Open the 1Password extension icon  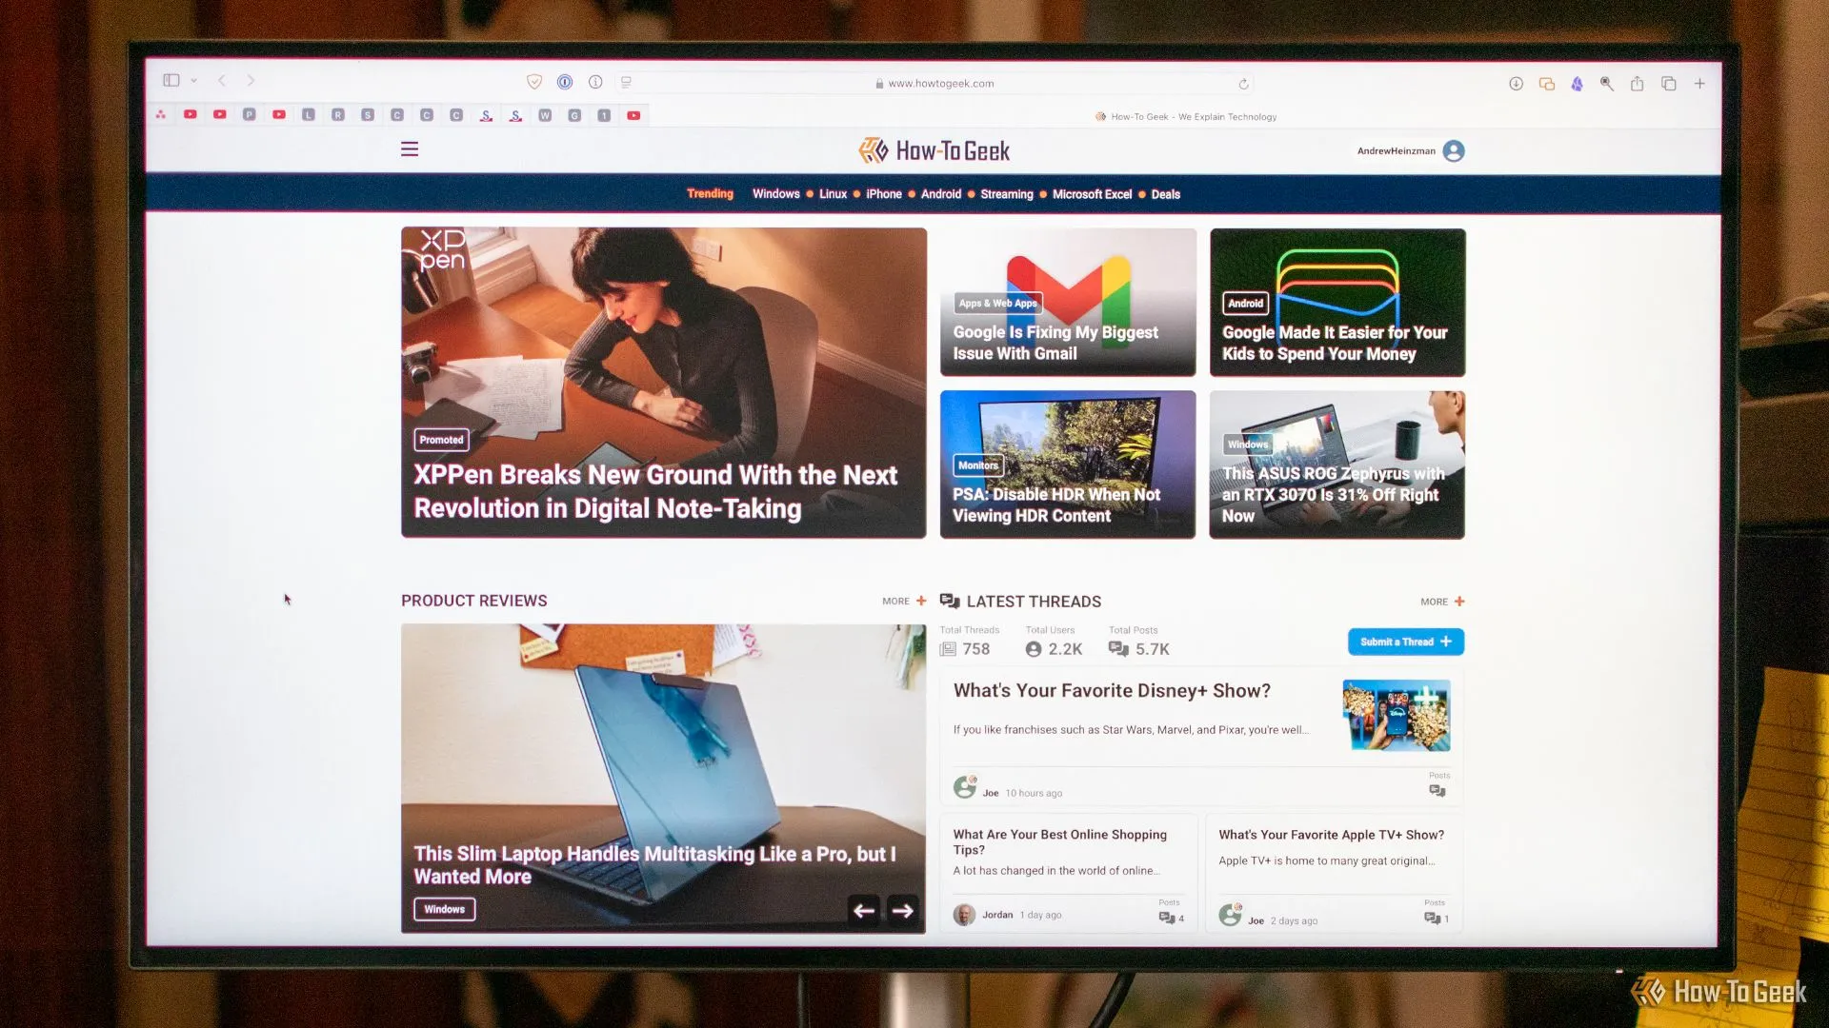[x=565, y=82]
